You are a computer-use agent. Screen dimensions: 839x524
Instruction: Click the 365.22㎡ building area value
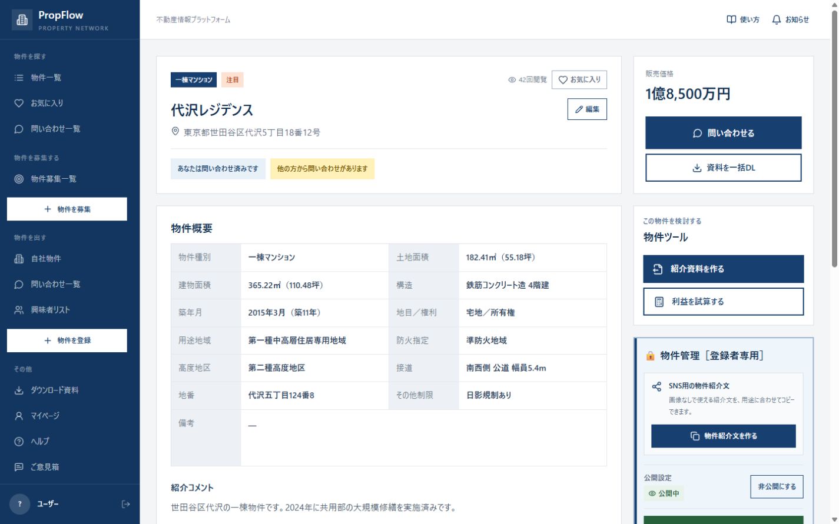click(x=286, y=285)
